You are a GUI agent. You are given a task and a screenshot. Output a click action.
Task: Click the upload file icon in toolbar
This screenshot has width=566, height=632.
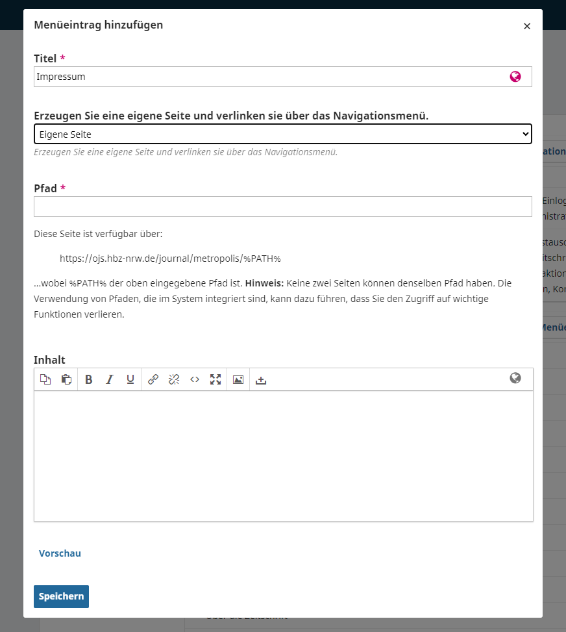pyautogui.click(x=261, y=380)
